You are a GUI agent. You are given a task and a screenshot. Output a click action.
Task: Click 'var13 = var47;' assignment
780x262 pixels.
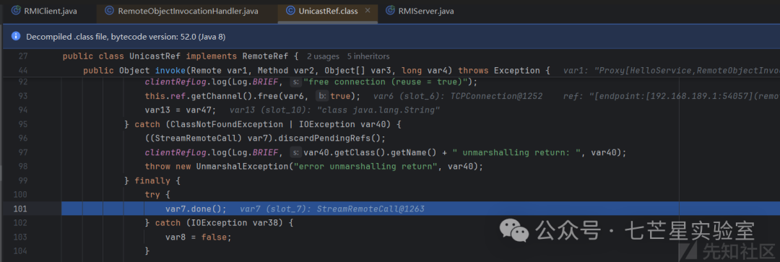[181, 110]
